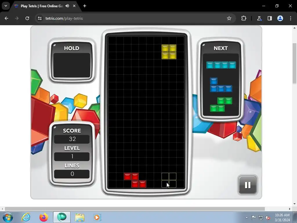Click the red Z piece on the board

pyautogui.click(x=135, y=180)
